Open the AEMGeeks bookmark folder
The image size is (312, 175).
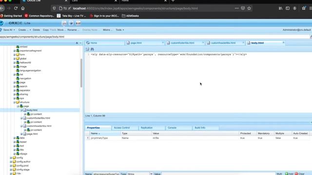130,16
